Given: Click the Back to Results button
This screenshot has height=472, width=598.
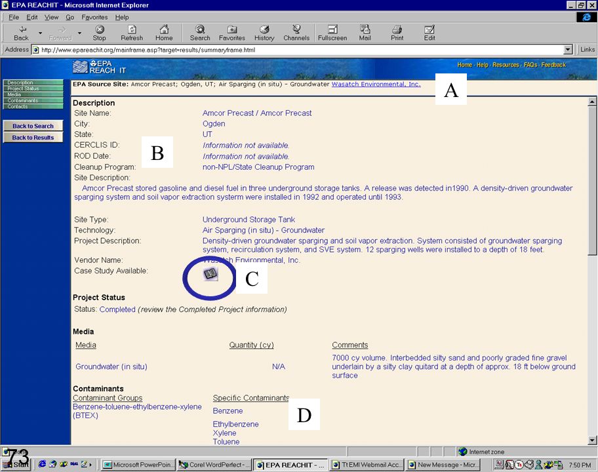Looking at the screenshot, I should click(33, 138).
